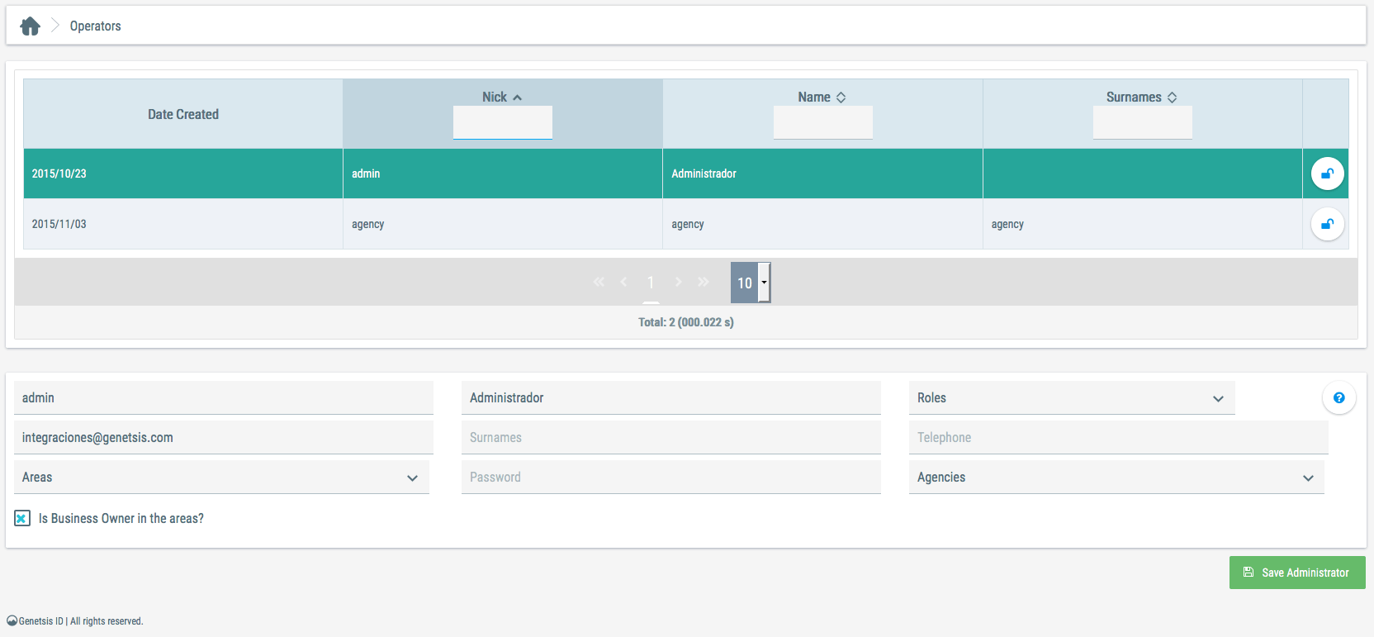
Task: Sort by Nick column arrow
Action: point(517,97)
